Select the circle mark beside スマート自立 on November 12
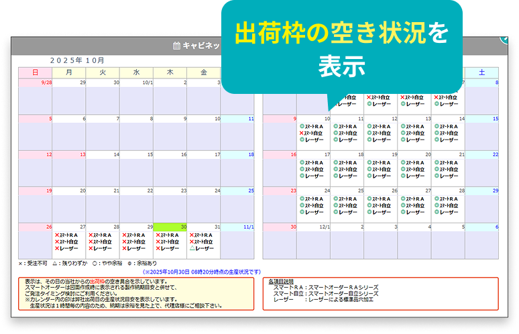 point(369,133)
